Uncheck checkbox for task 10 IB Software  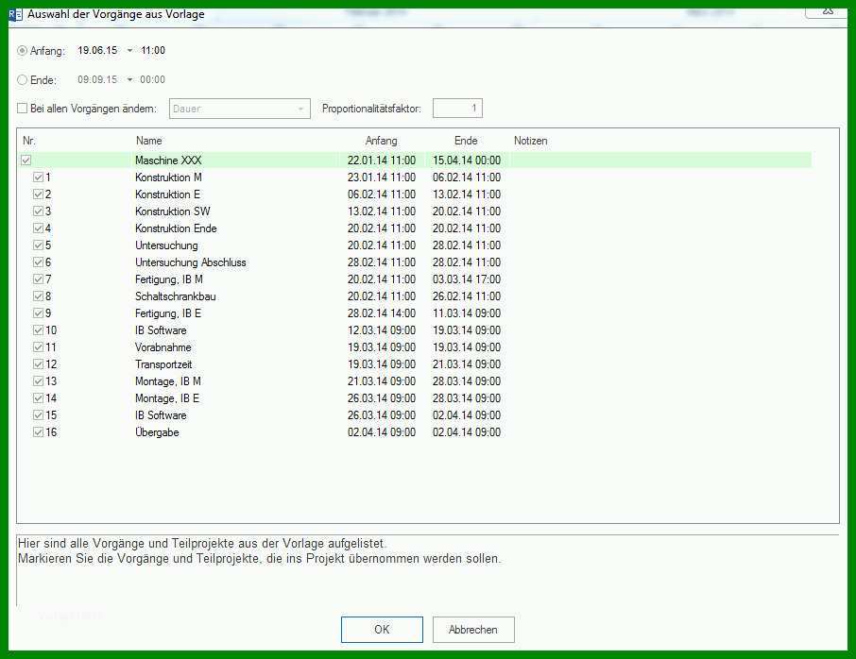pos(38,330)
